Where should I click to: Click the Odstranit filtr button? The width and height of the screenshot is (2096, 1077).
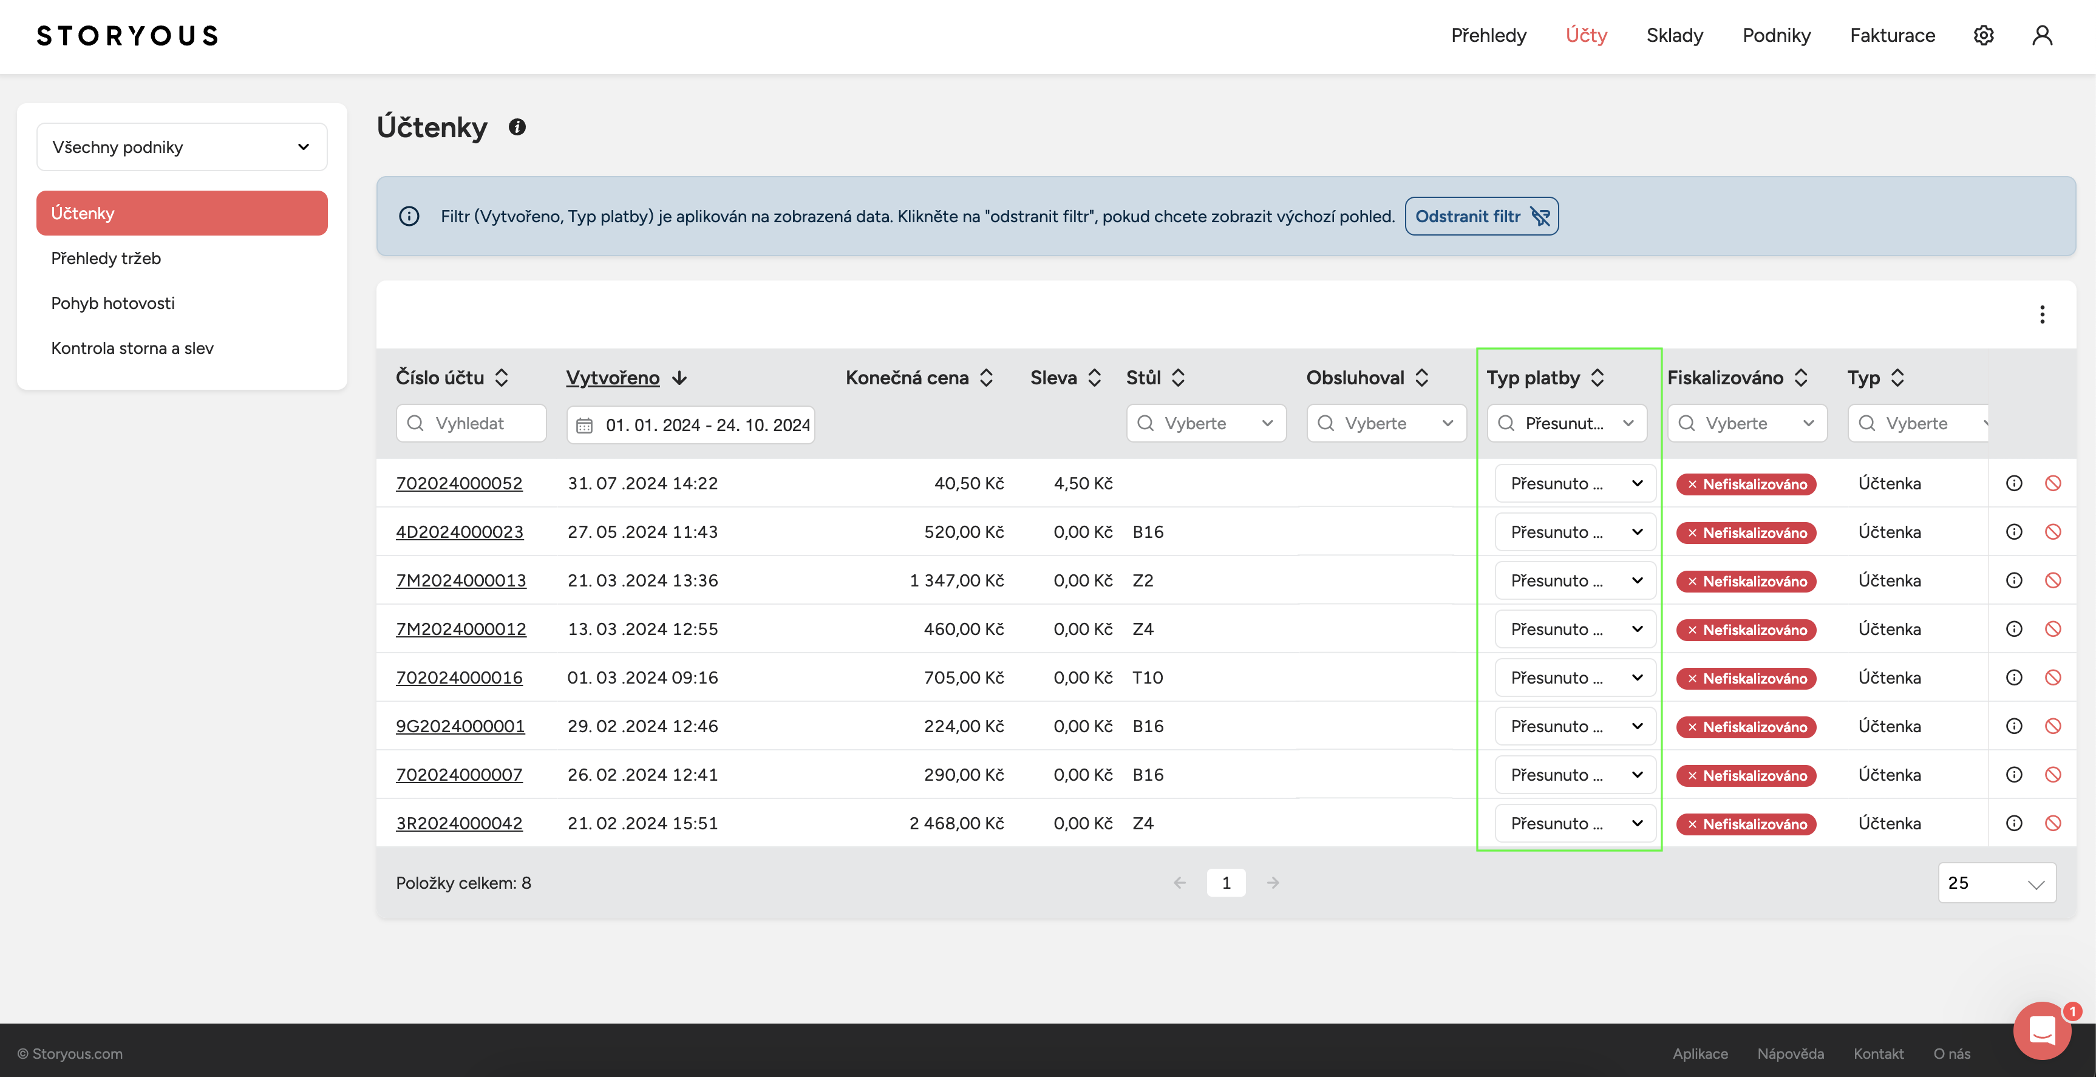[x=1481, y=216]
